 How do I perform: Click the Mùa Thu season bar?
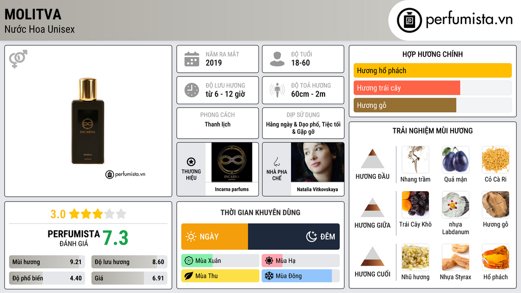coord(220,276)
